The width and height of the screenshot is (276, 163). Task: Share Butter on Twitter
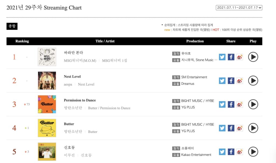(x=222, y=128)
